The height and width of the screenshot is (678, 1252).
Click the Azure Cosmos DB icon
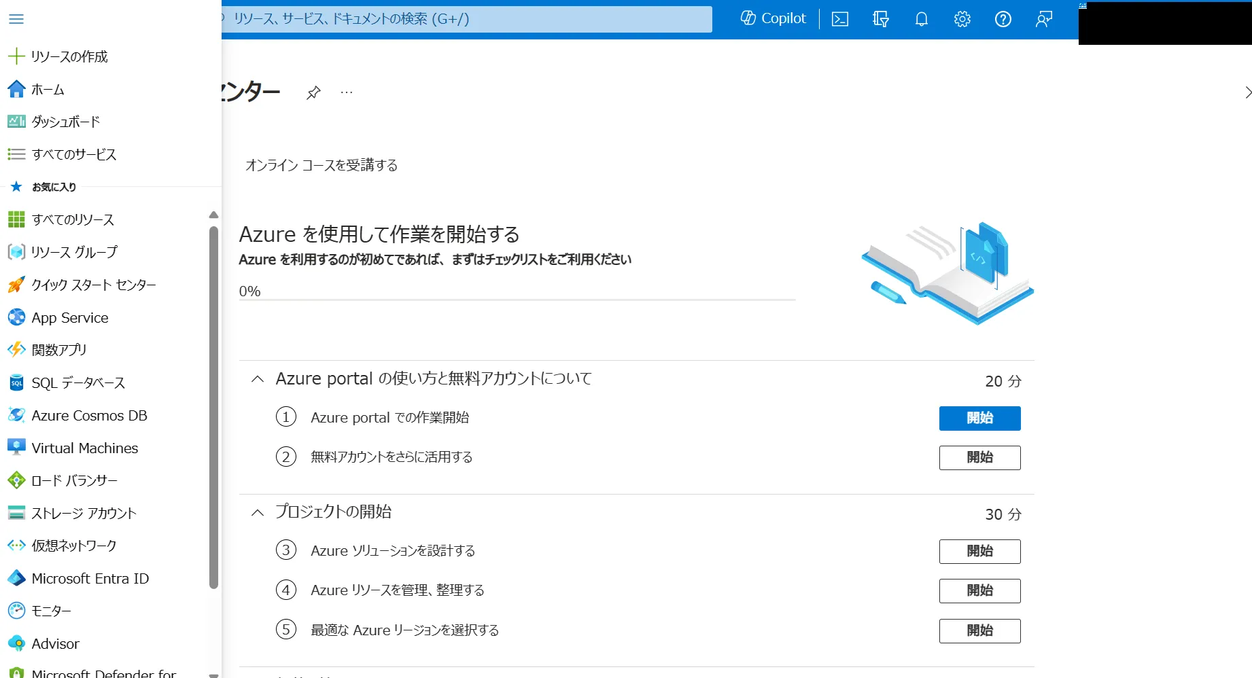coord(16,415)
